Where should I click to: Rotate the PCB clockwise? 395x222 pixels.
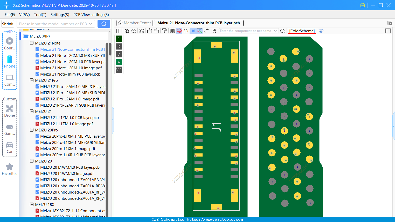click(157, 31)
